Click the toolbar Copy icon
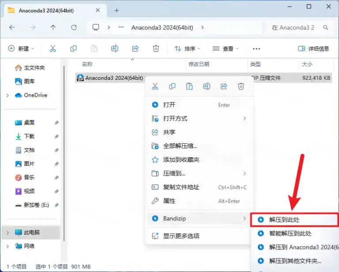The image size is (339, 272). pyautogui.click(x=73, y=48)
